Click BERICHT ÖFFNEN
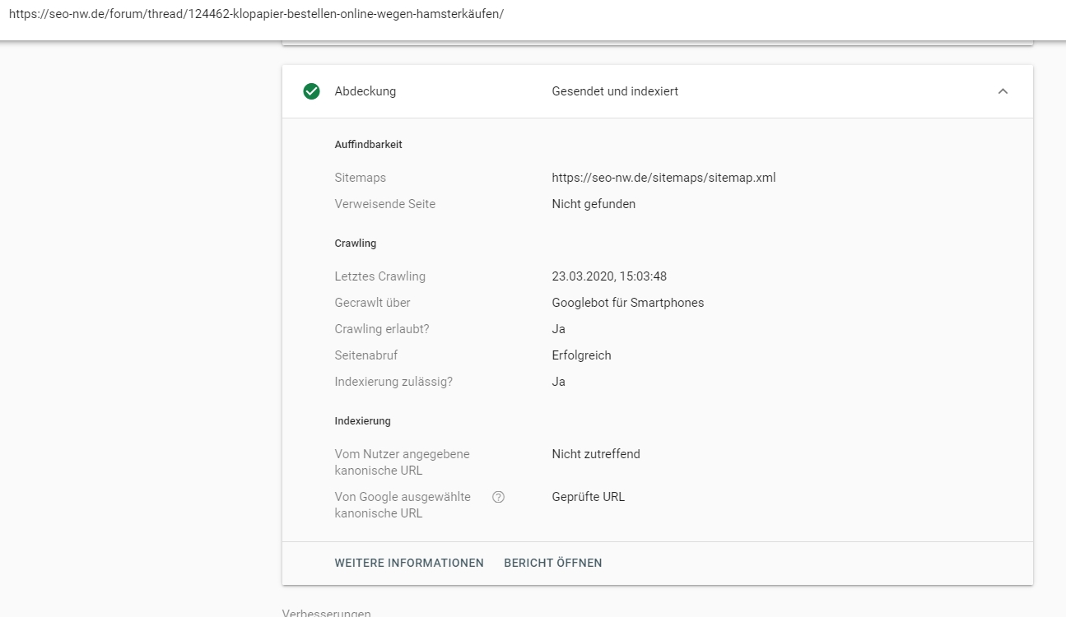 pyautogui.click(x=552, y=563)
